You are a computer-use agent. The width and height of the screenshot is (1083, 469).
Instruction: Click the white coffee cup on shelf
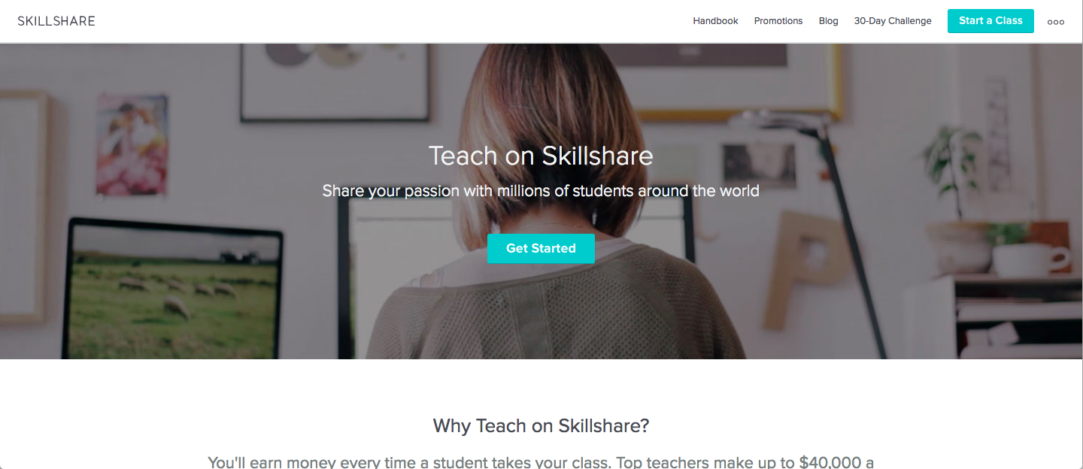(x=1027, y=260)
